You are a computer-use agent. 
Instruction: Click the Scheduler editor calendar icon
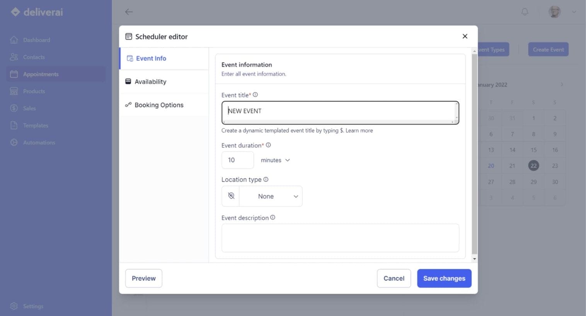[x=129, y=37]
